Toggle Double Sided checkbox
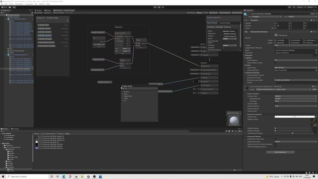 [275, 104]
